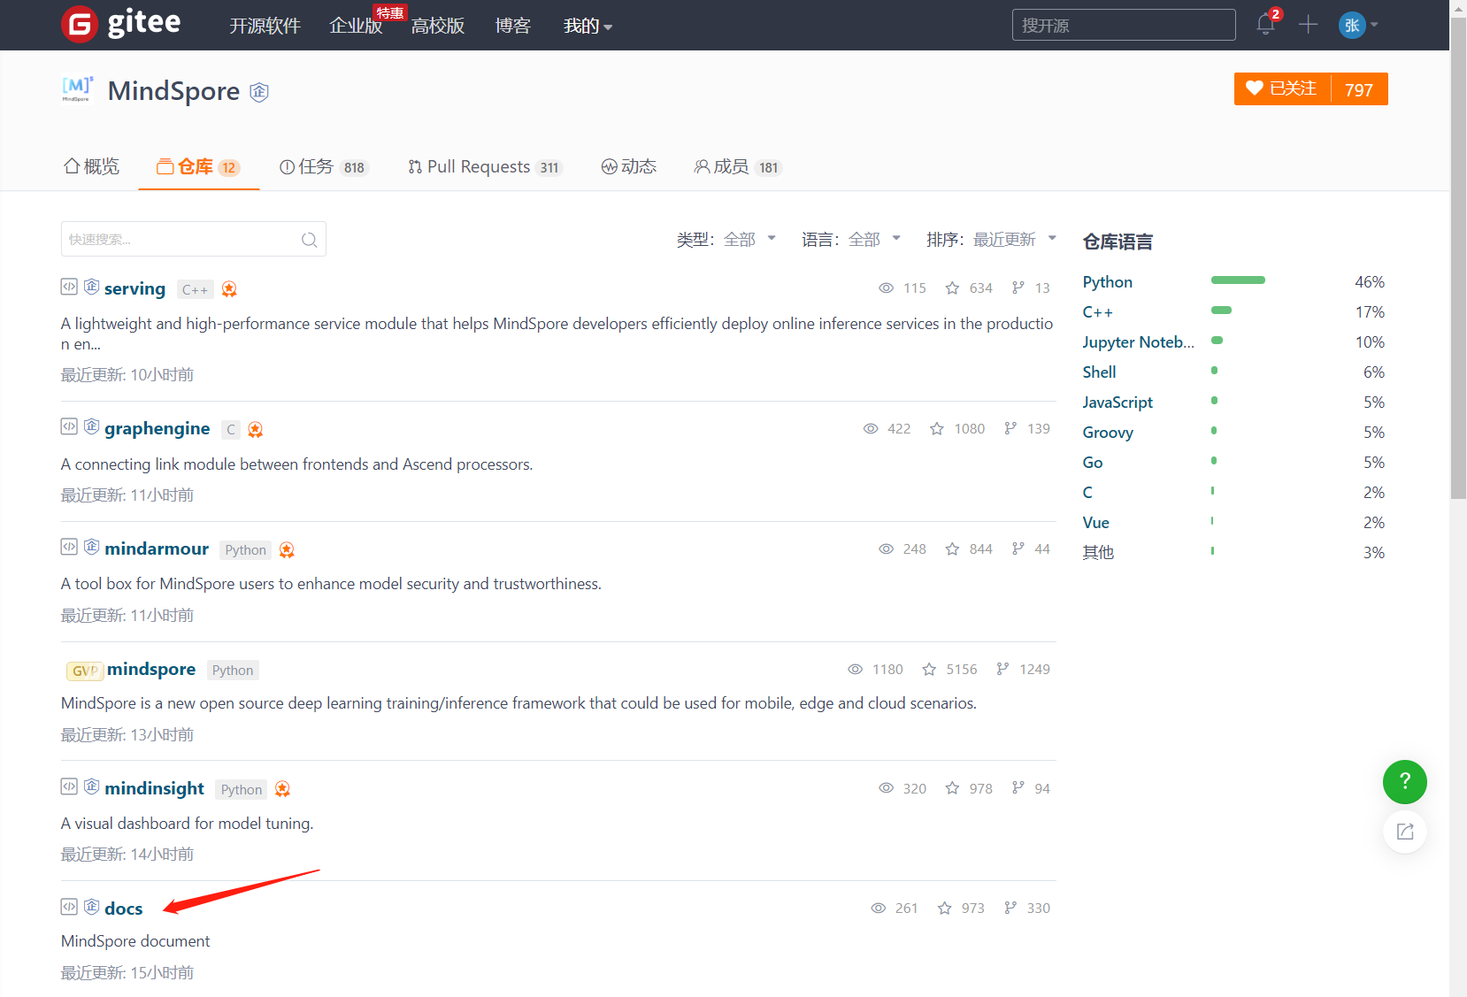Open the graphengine repository link
The height and width of the screenshot is (997, 1467).
pos(157,428)
